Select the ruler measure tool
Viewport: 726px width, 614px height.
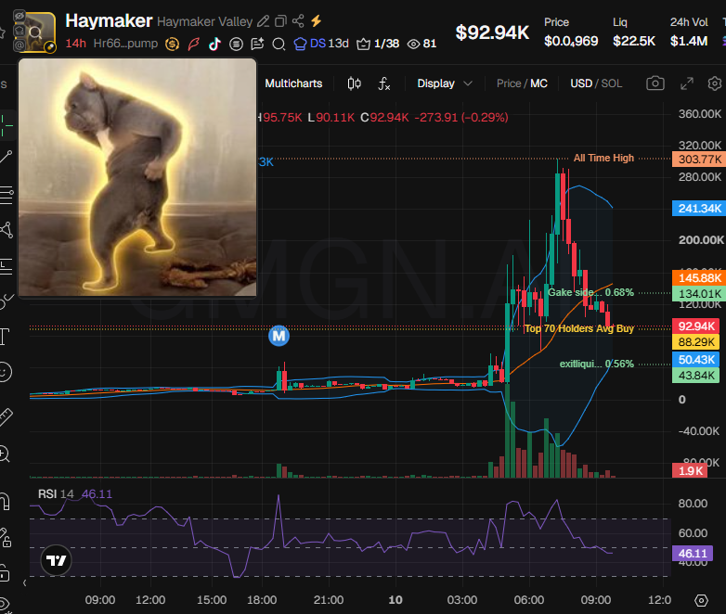point(6,416)
